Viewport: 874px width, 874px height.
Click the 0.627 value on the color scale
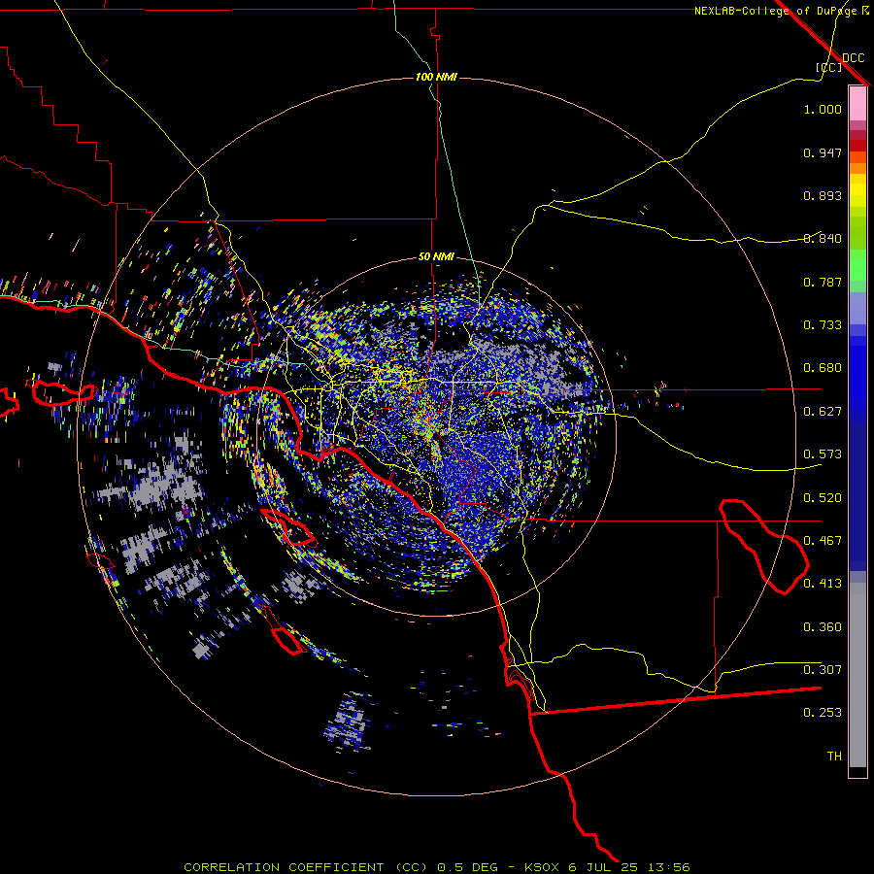[x=823, y=412]
